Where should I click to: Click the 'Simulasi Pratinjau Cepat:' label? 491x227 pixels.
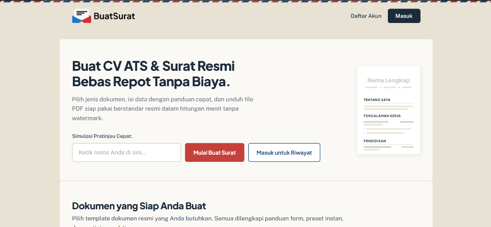pos(102,136)
